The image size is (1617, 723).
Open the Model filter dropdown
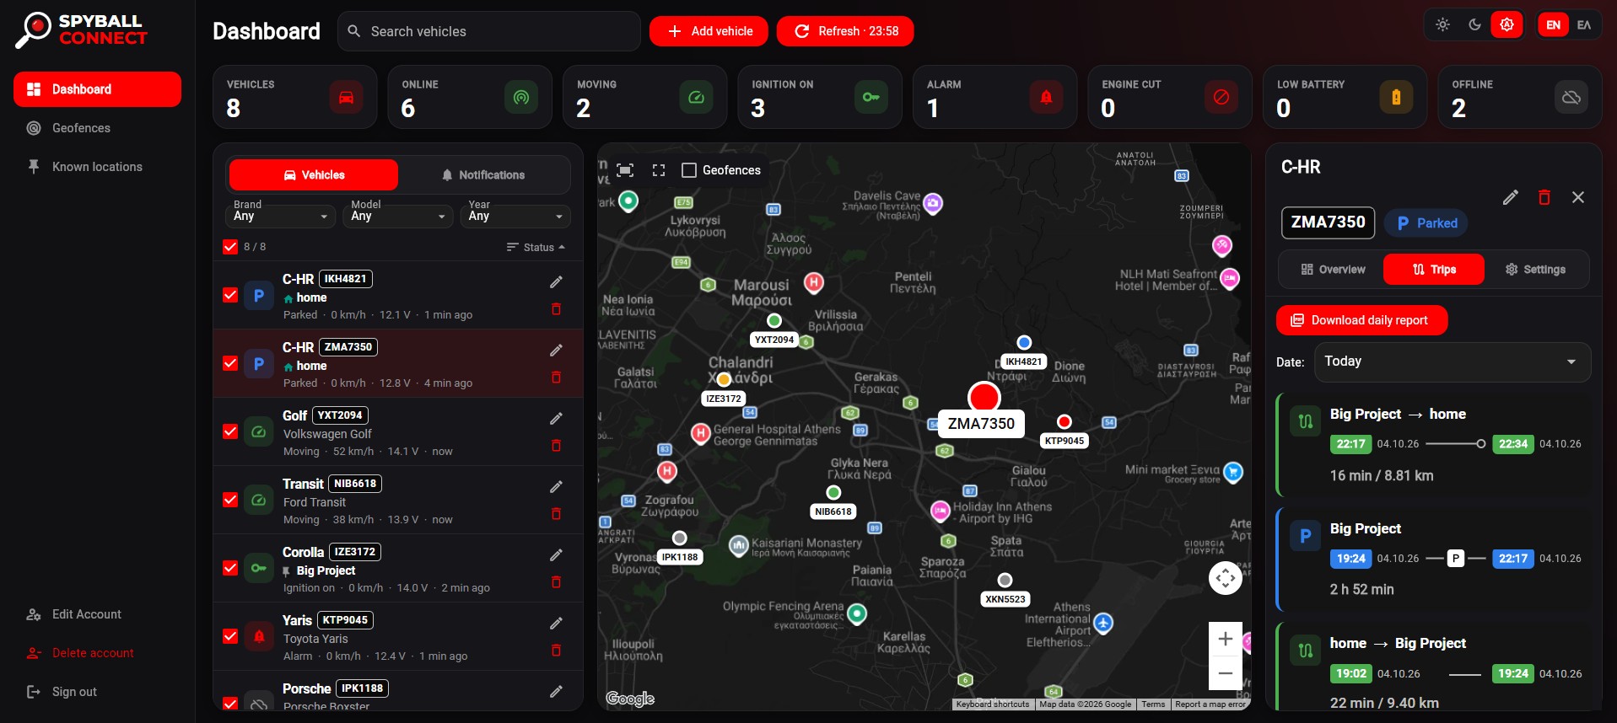[398, 216]
